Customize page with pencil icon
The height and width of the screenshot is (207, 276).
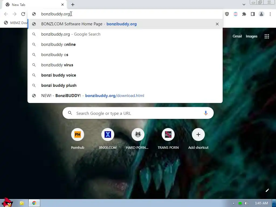pyautogui.click(x=267, y=190)
